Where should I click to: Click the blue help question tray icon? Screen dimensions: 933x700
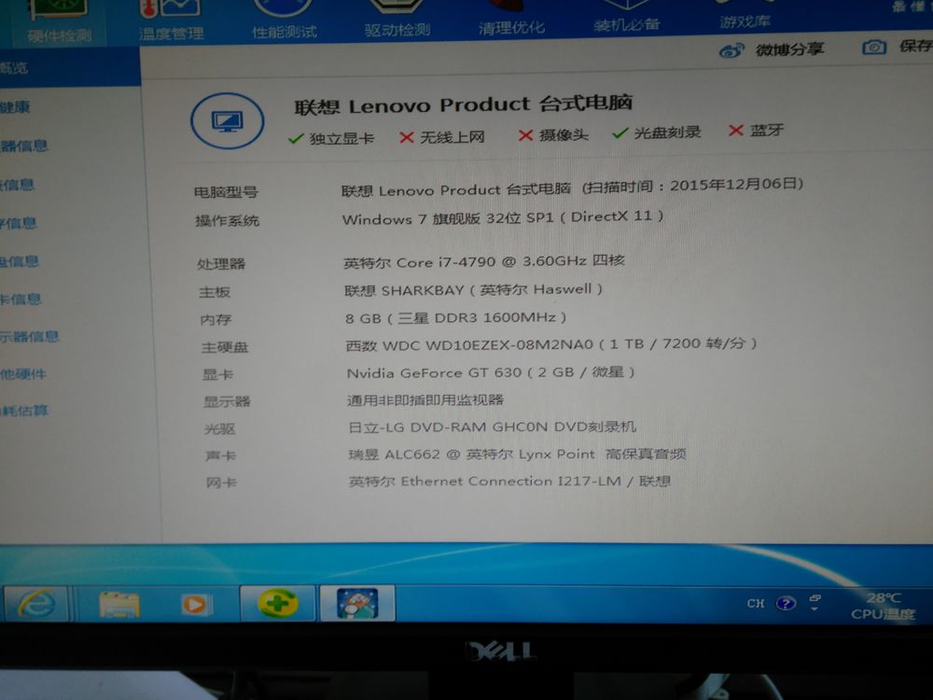(x=786, y=604)
